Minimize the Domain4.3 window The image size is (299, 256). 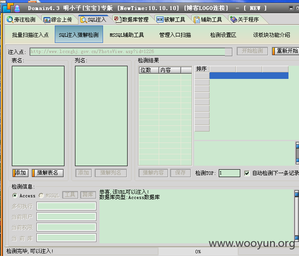[291, 8]
